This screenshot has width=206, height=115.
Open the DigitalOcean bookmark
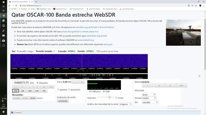44,9
